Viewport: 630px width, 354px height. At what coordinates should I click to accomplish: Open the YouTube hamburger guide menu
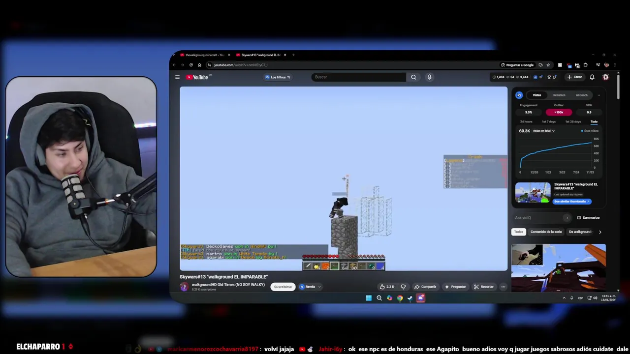[177, 77]
